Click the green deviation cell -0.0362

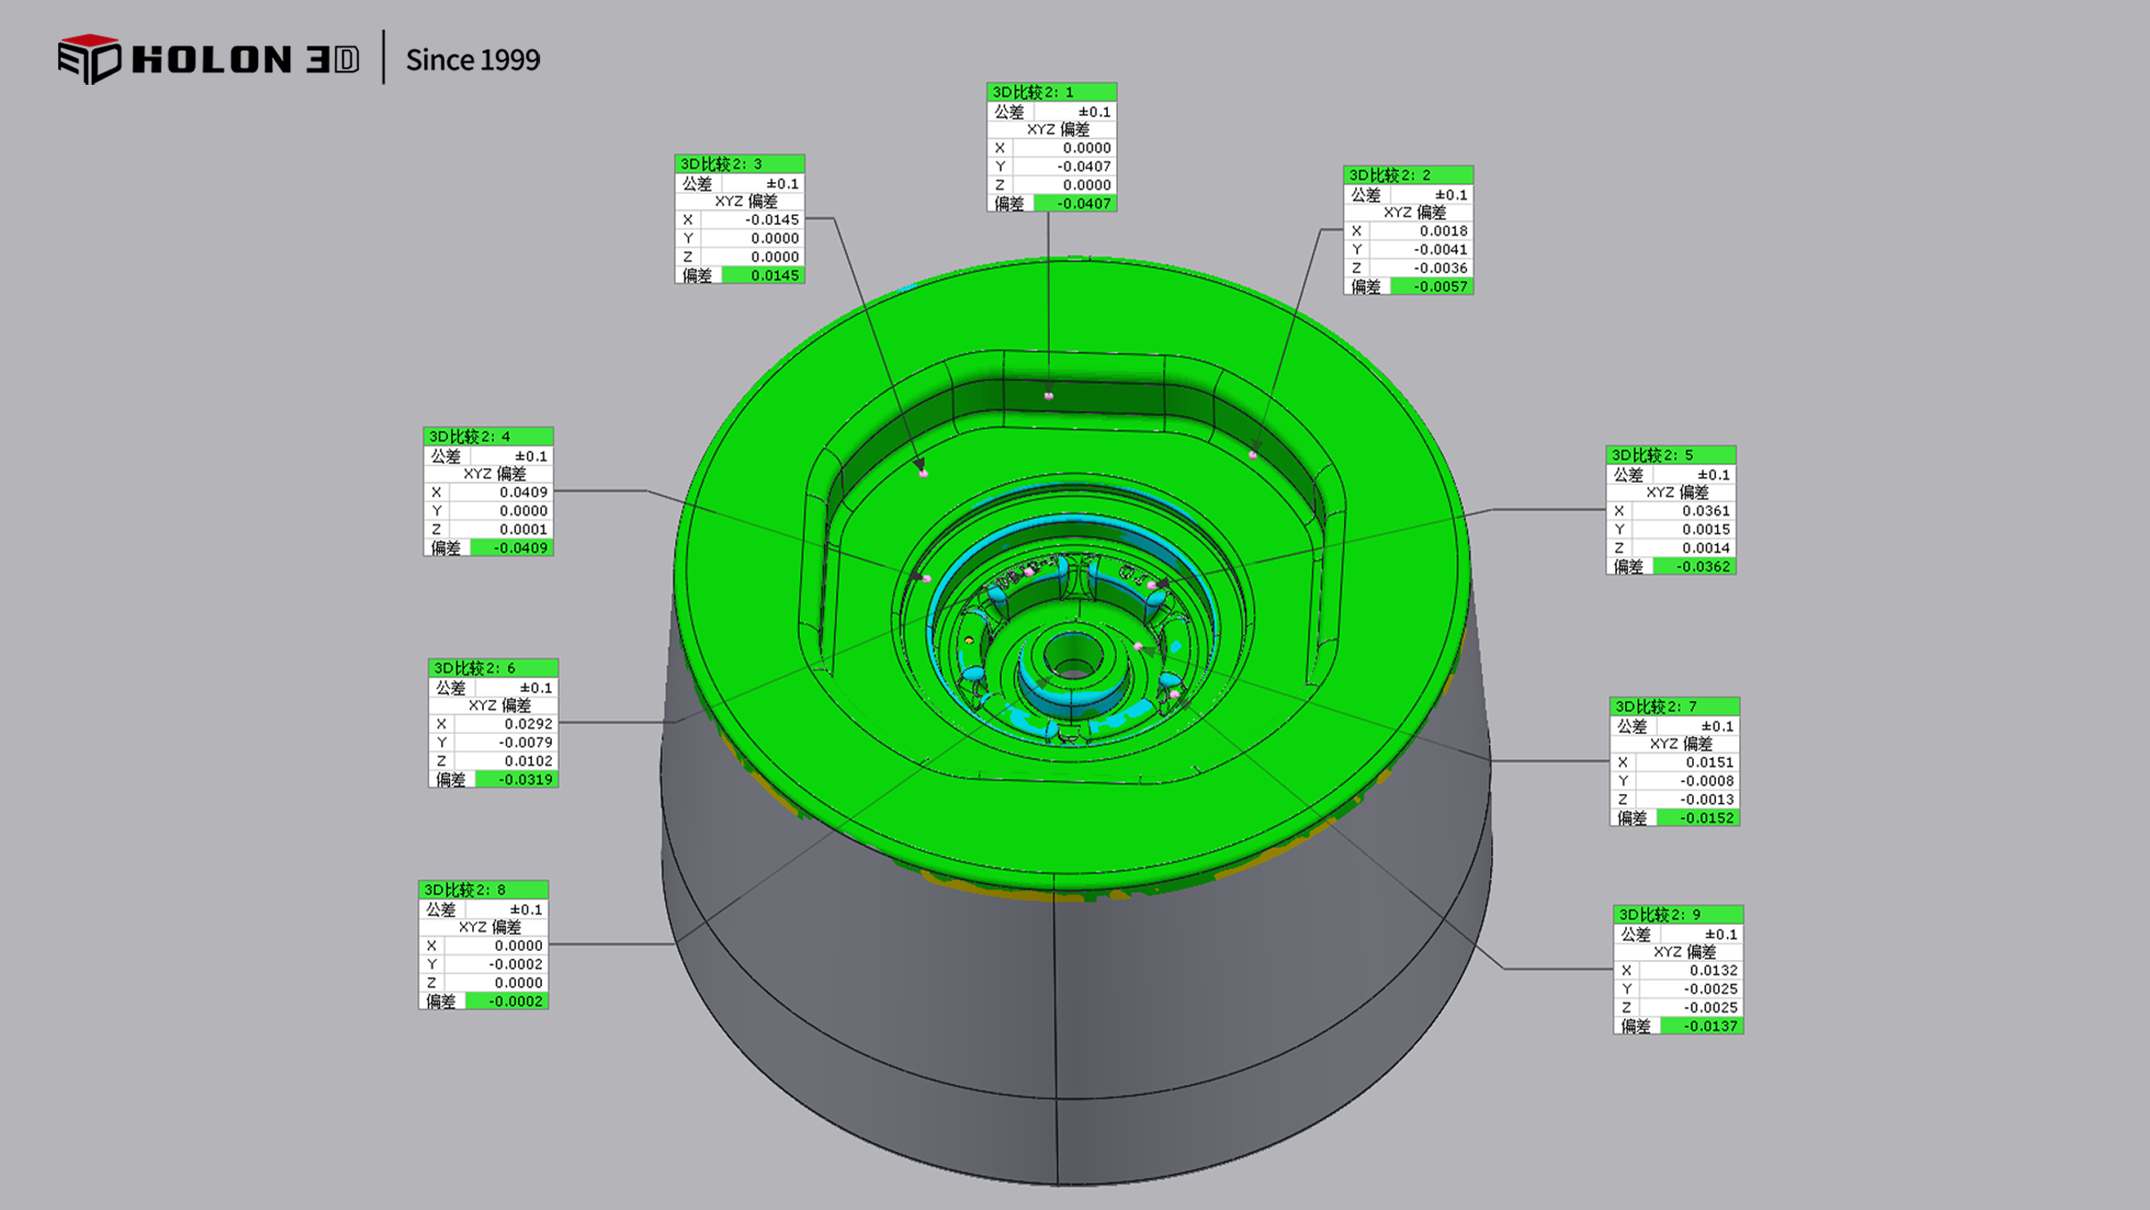1694,567
